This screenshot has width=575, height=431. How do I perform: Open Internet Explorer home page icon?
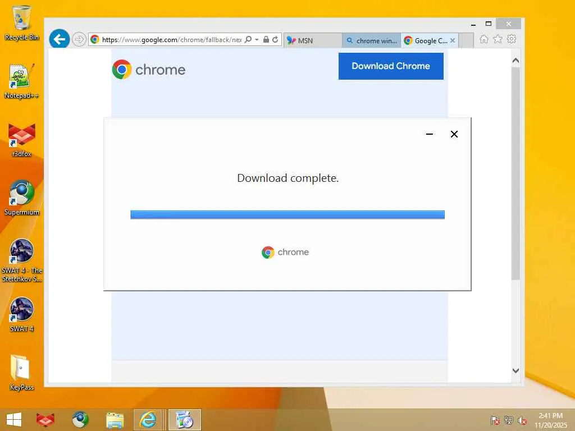click(x=484, y=39)
